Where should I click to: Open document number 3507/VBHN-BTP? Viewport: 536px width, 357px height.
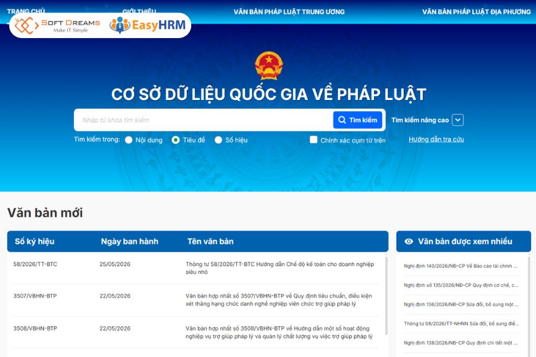(x=35, y=296)
